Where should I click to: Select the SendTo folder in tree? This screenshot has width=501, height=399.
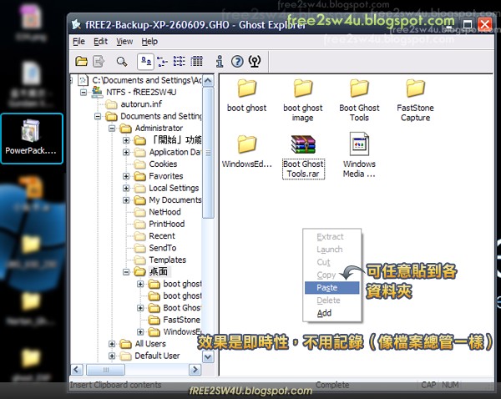pyautogui.click(x=163, y=248)
